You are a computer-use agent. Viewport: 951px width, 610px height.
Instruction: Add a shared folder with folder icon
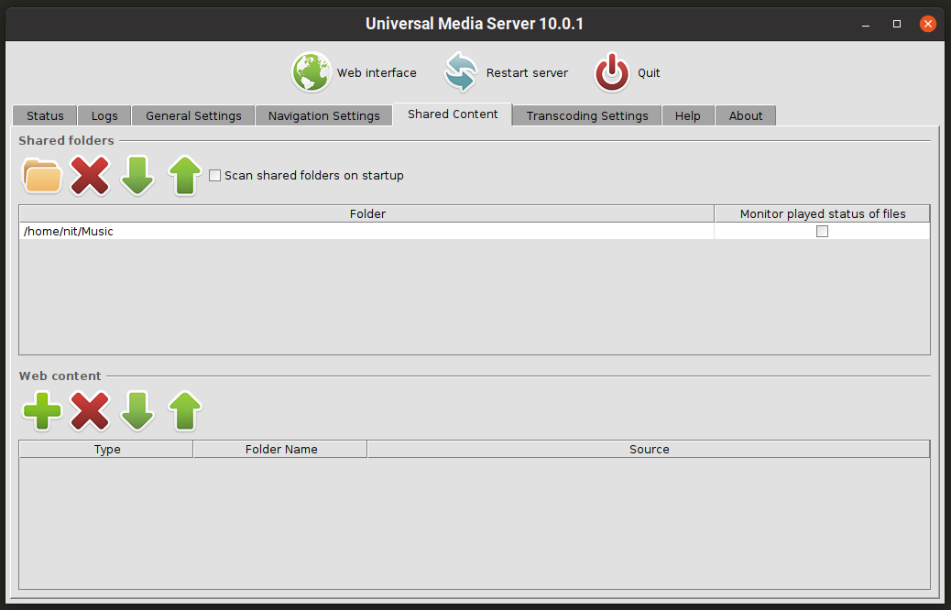tap(42, 175)
